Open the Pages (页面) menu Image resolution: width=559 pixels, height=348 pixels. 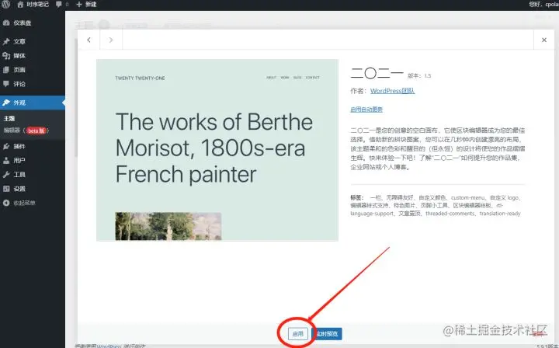point(32,70)
